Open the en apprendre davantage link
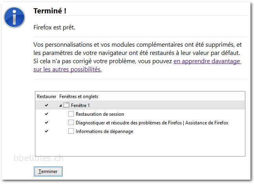The image size is (254, 184). [207, 61]
